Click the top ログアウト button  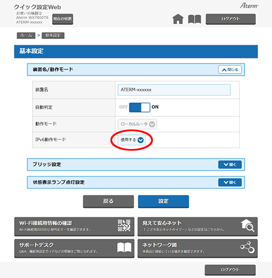point(231,19)
